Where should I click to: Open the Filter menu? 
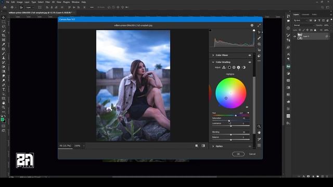[x=47, y=2]
